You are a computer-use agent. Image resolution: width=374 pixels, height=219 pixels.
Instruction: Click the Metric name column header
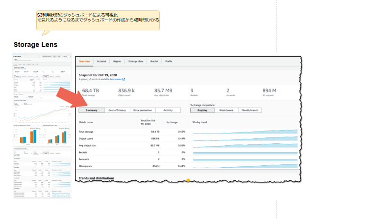pos(86,122)
